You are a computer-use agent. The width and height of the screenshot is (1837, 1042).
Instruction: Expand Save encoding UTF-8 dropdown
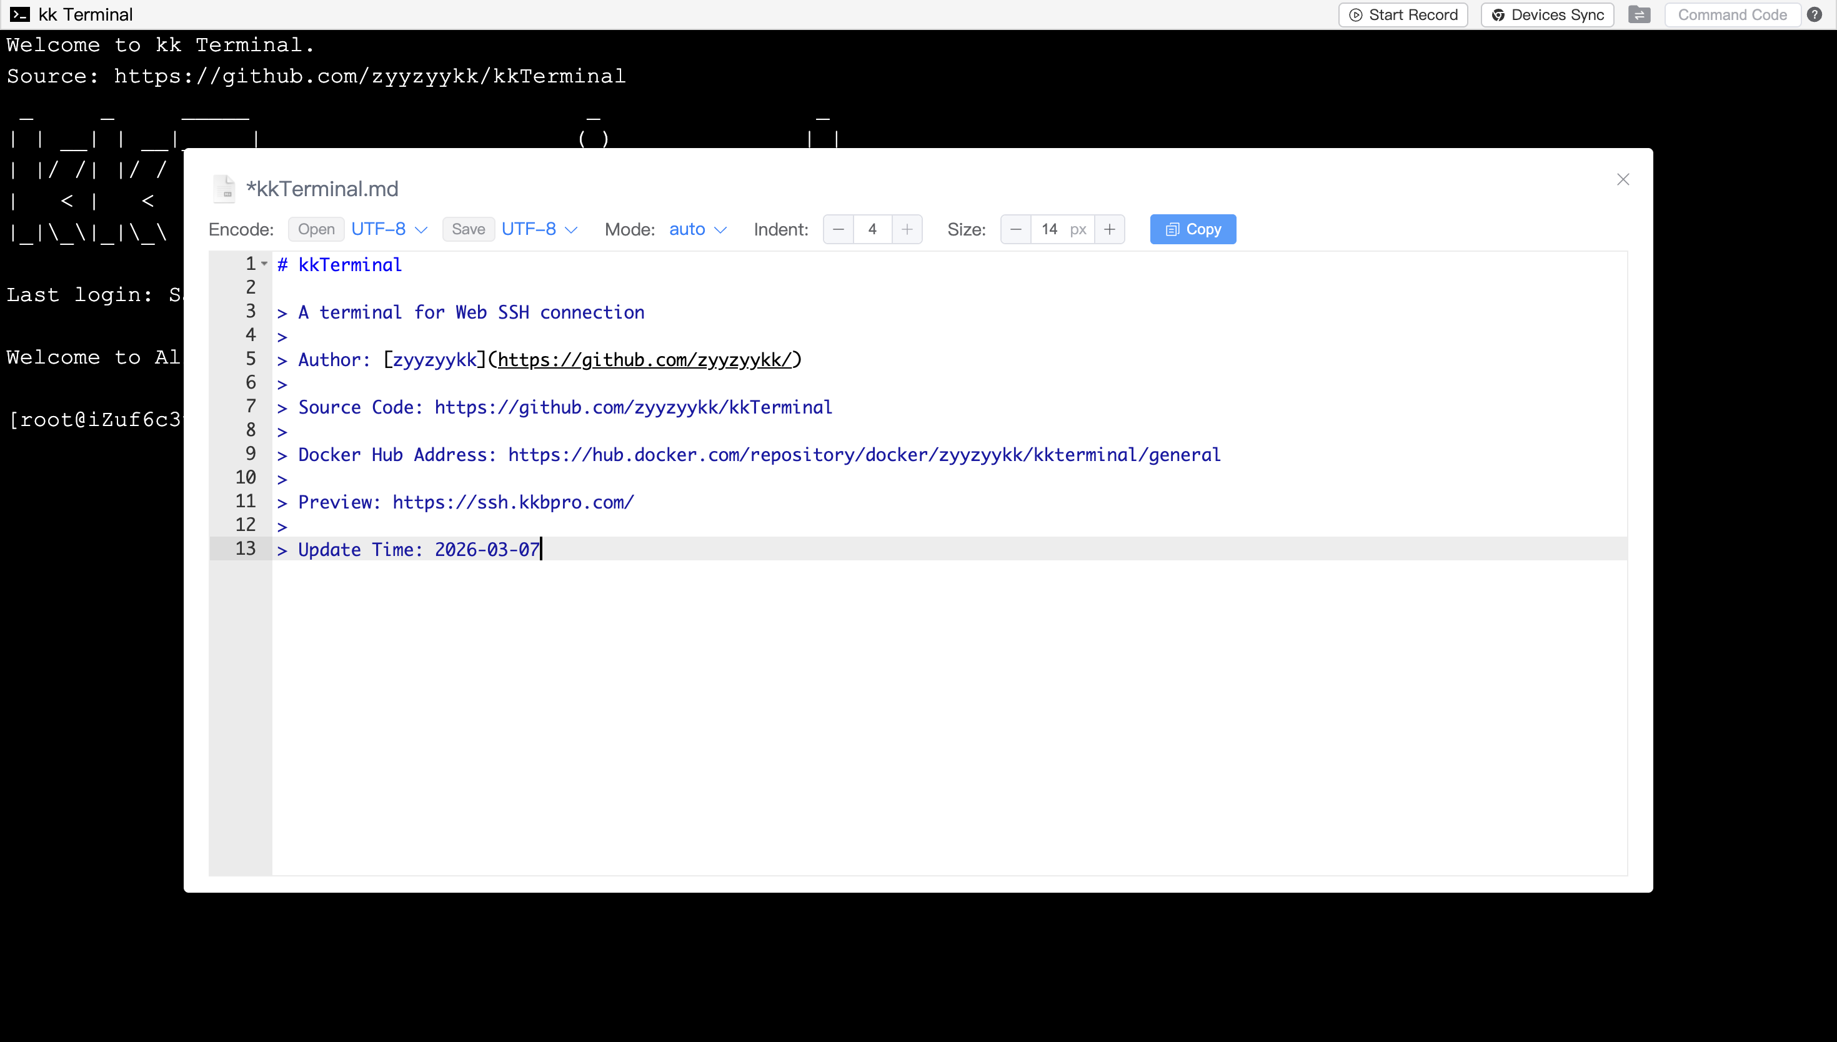click(x=540, y=229)
